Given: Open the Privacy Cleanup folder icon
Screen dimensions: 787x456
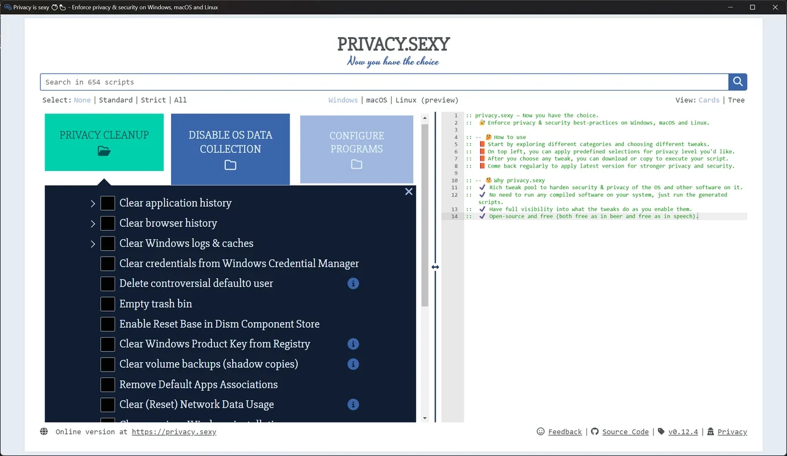Looking at the screenshot, I should pos(104,151).
